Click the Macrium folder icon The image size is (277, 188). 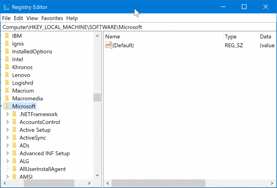tap(7, 90)
